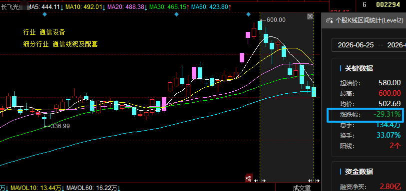Click the stock code 002294
The image size is (406, 191).
pos(388,4)
